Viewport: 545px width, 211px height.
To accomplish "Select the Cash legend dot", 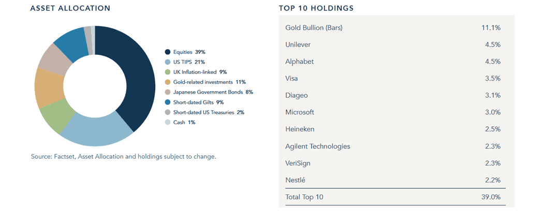I will point(168,122).
